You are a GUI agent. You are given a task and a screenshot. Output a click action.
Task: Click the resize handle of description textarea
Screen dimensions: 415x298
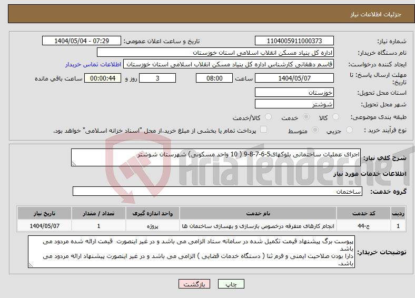74,164
